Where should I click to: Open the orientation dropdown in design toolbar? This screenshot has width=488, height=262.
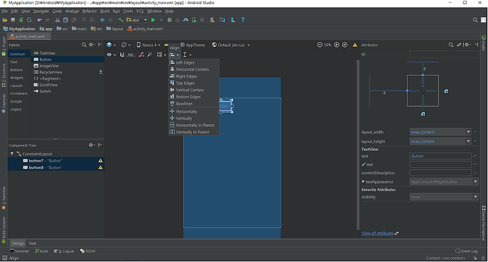coord(126,45)
